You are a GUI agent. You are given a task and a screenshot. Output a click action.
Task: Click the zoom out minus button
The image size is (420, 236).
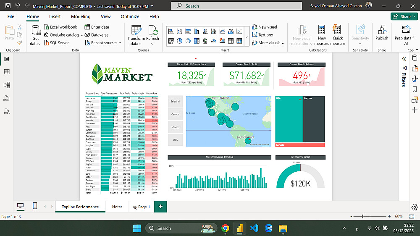[x=351, y=216]
